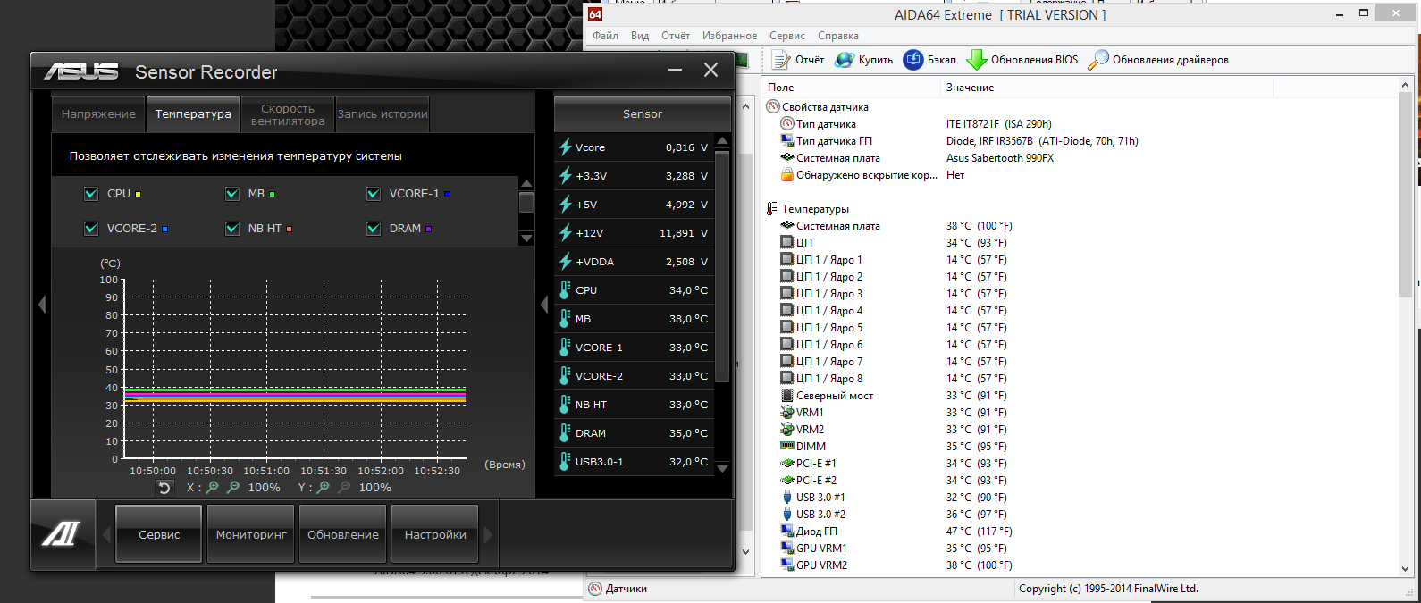
Task: Toggle the VCORE-1 checkbox
Action: [x=374, y=194]
